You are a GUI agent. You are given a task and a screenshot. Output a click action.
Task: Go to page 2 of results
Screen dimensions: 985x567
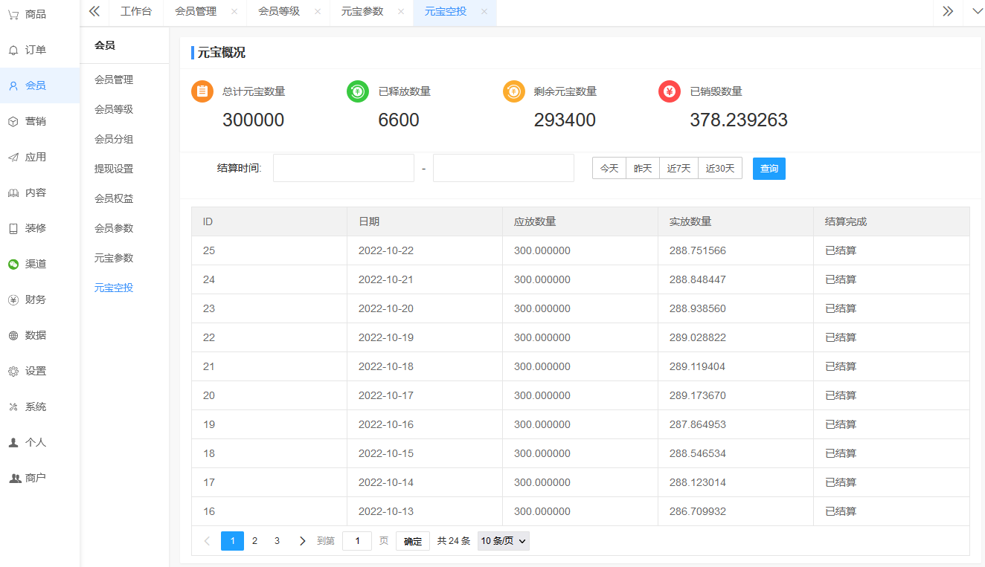coord(254,541)
